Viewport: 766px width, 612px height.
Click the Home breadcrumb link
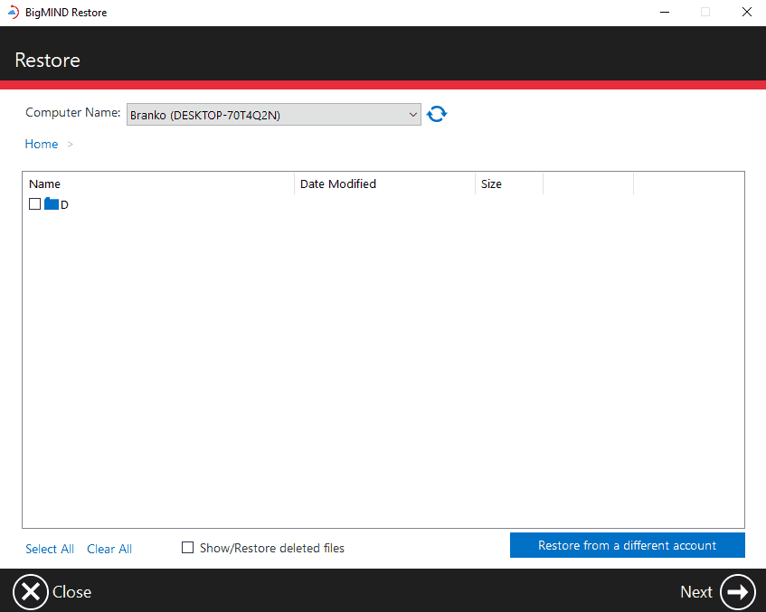pos(42,144)
